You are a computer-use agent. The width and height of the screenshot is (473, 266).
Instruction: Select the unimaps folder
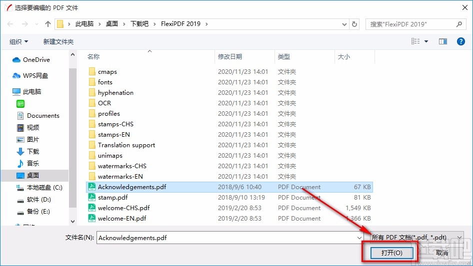coord(106,155)
